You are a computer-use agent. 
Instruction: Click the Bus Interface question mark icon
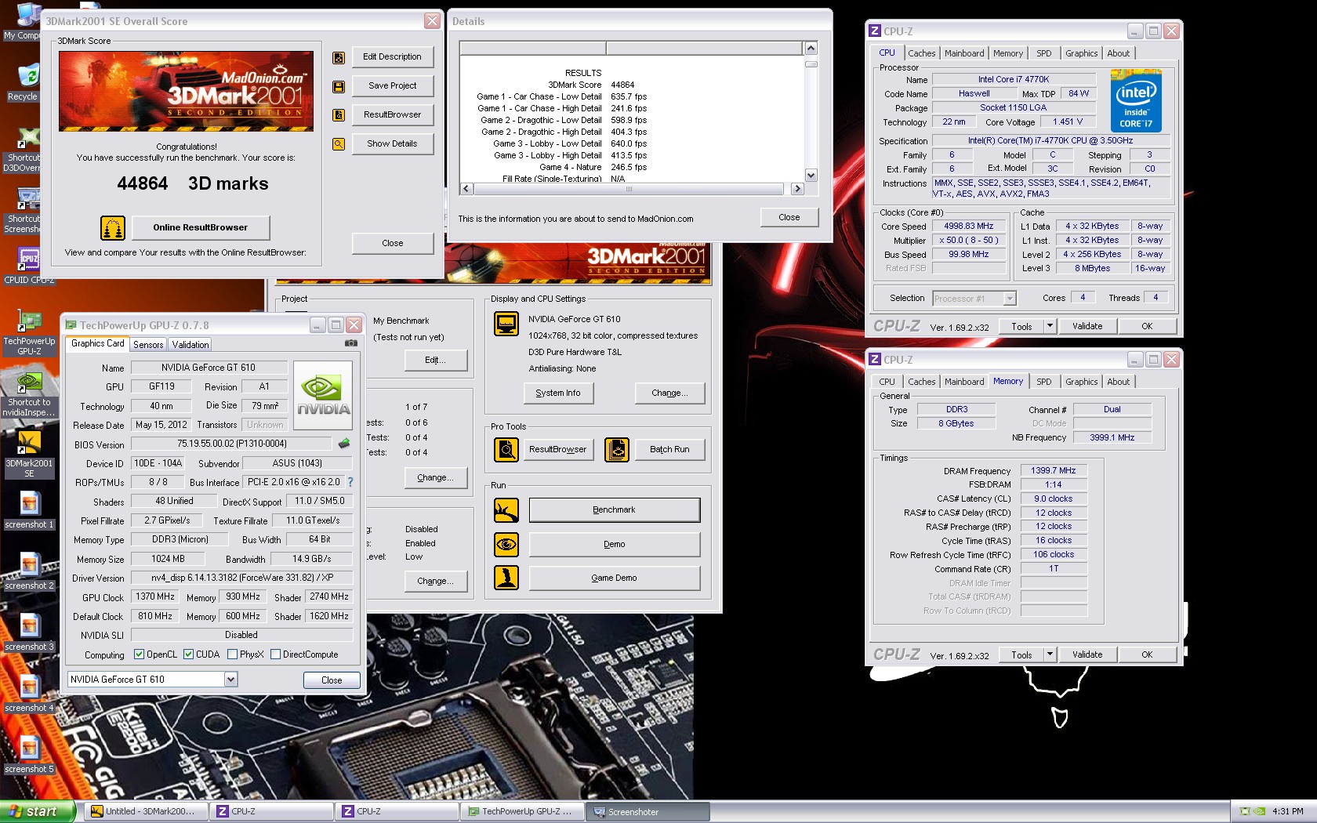tap(350, 482)
